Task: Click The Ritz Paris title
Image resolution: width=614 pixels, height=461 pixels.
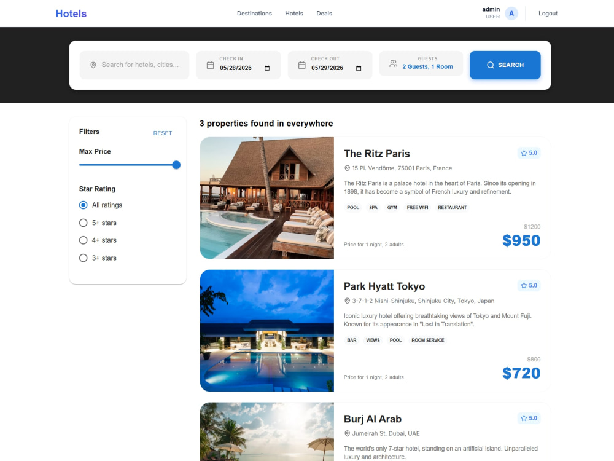Action: tap(377, 154)
